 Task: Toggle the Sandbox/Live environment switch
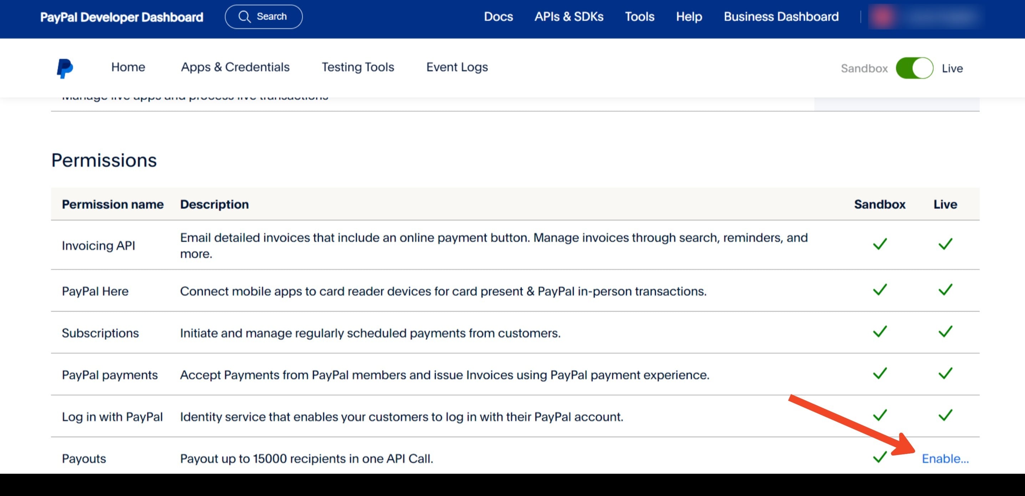pyautogui.click(x=914, y=68)
